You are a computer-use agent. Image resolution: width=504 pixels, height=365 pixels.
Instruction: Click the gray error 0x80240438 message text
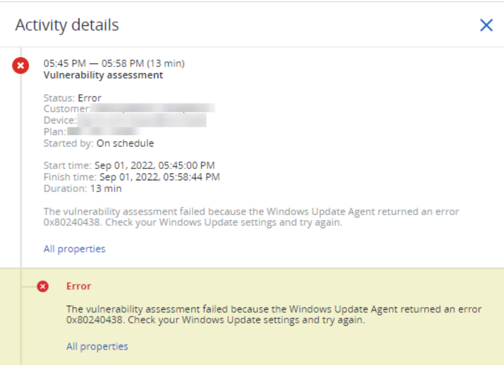251,217
